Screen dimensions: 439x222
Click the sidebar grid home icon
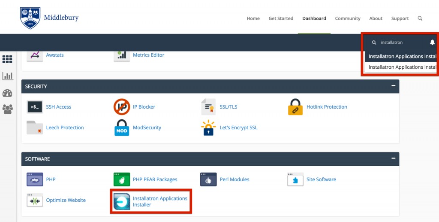[7, 59]
